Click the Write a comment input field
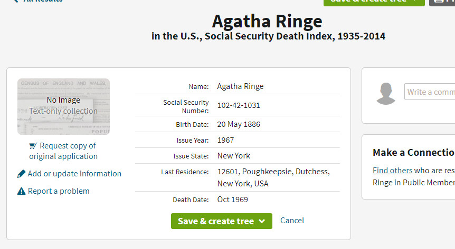The height and width of the screenshot is (249, 455). coord(430,92)
